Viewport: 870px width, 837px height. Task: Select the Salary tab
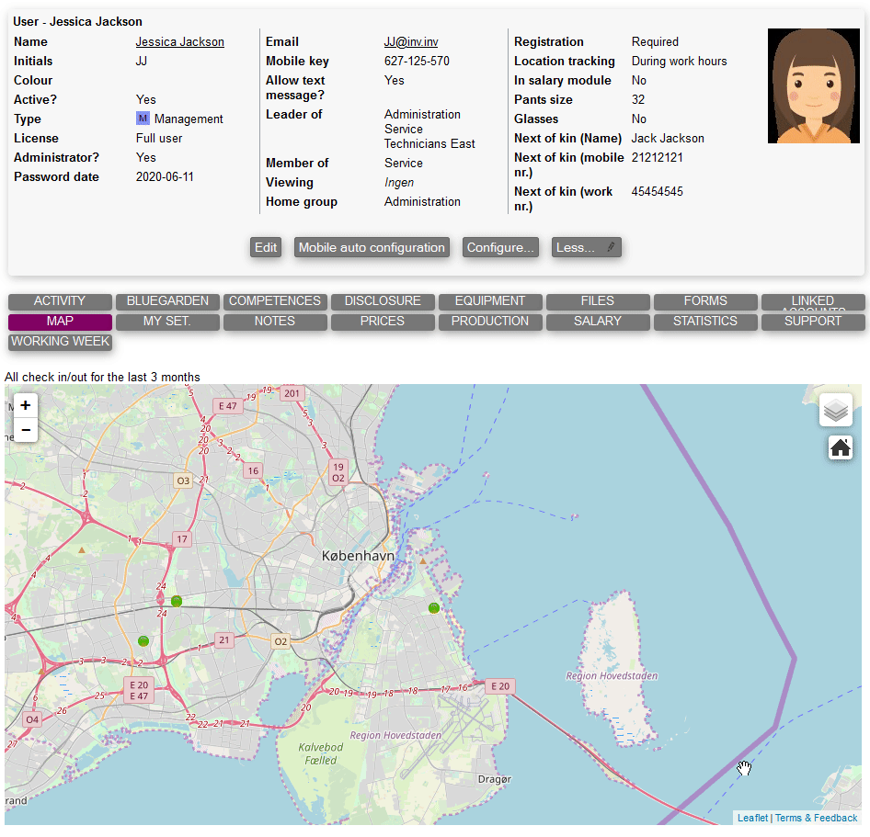[597, 322]
